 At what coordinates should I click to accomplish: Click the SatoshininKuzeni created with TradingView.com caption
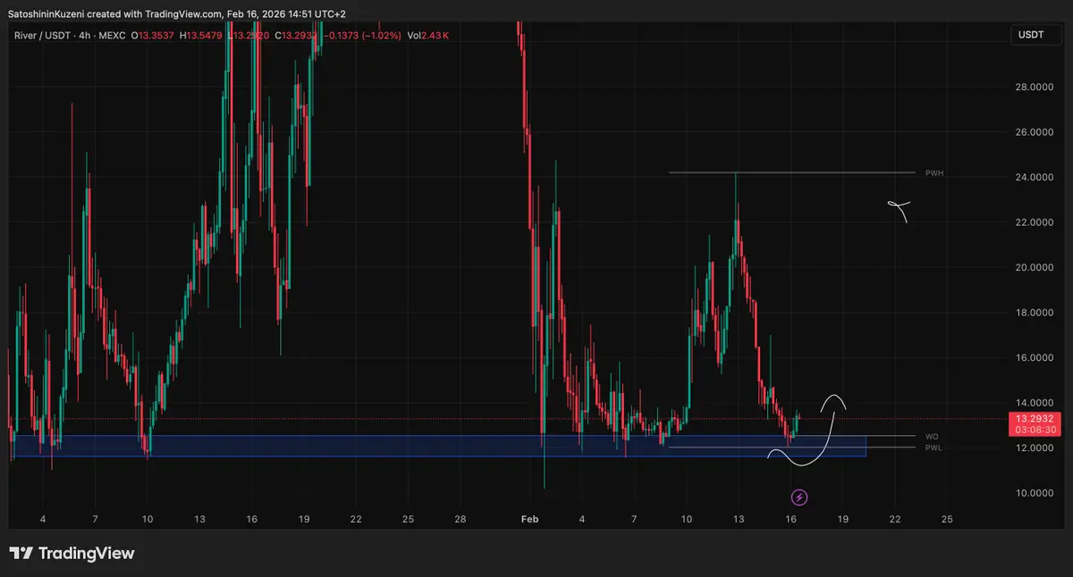[x=176, y=13]
